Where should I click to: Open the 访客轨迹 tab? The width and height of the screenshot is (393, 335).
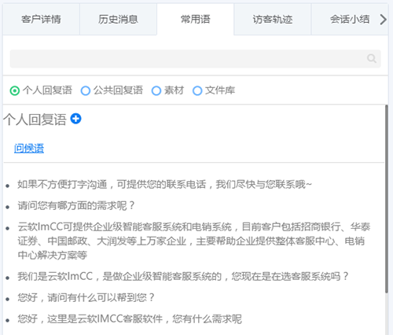pyautogui.click(x=273, y=19)
